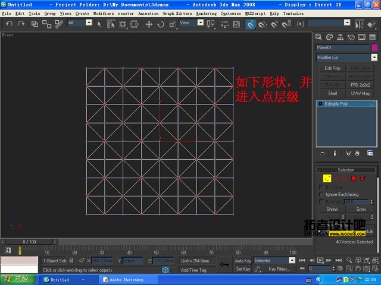Screen dimensions: 381x285
Task: Activate Bind to Space Warp tool
Action: [x=59, y=24]
